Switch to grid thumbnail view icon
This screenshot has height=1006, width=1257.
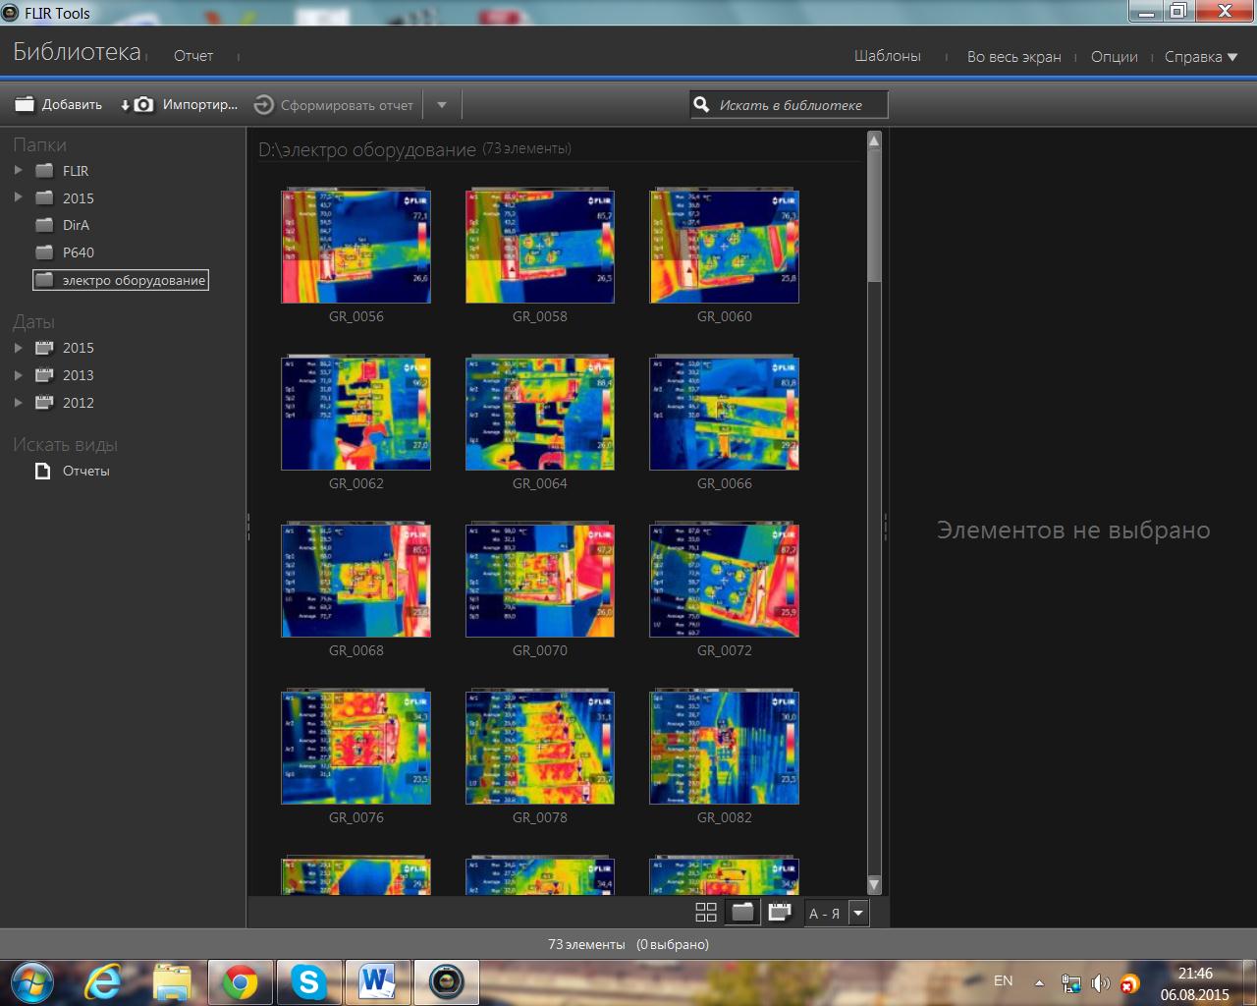tap(705, 913)
